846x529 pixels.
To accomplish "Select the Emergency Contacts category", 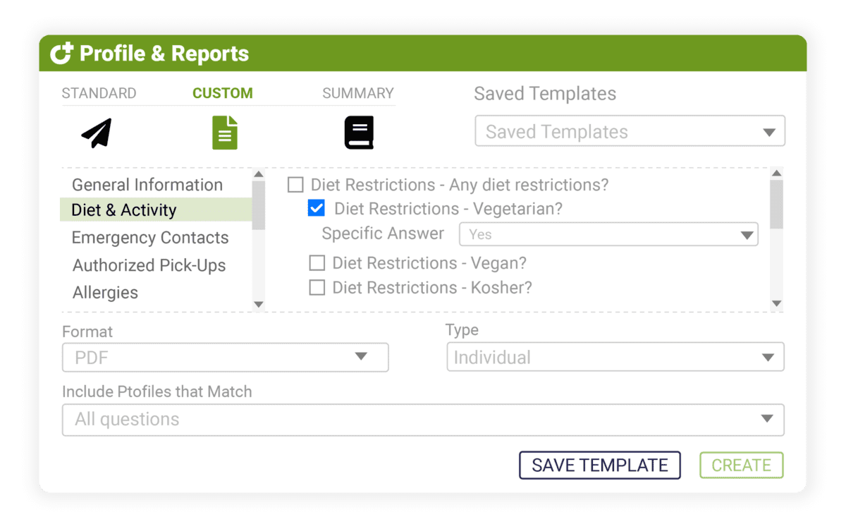I will [x=150, y=238].
